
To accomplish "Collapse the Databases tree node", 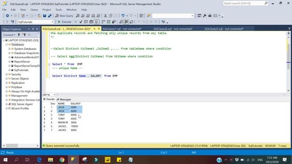I will (x=6, y=45).
